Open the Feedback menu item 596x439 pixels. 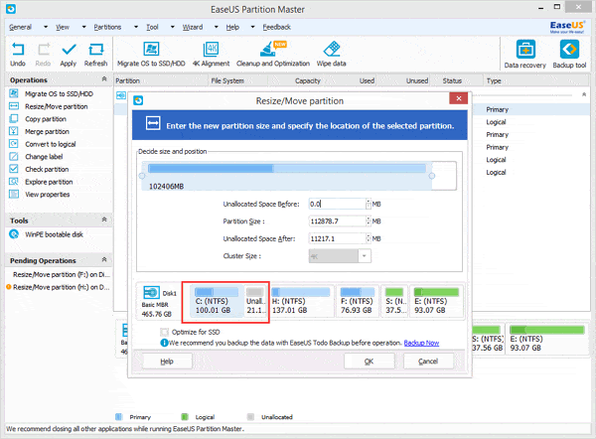coord(277,27)
